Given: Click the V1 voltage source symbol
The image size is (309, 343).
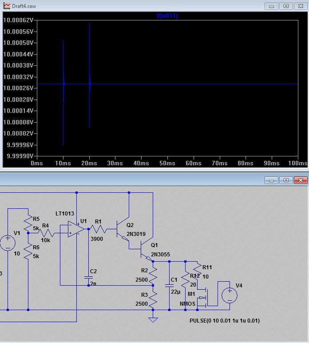Looking at the screenshot, I should pos(8,243).
